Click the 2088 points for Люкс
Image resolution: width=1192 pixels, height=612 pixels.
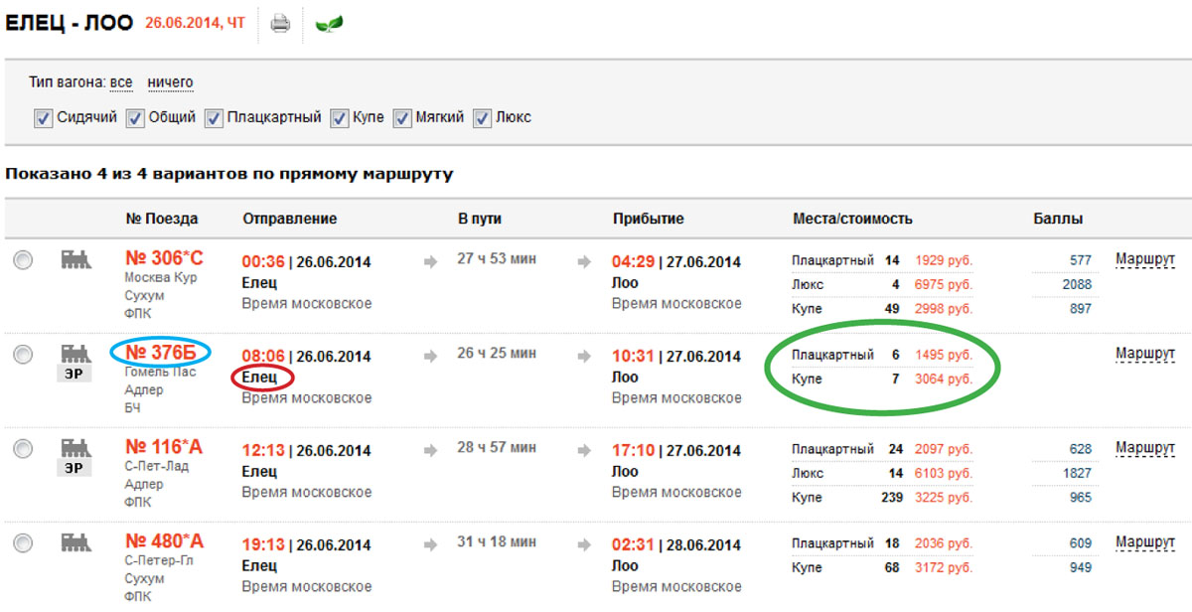[x=1076, y=285]
